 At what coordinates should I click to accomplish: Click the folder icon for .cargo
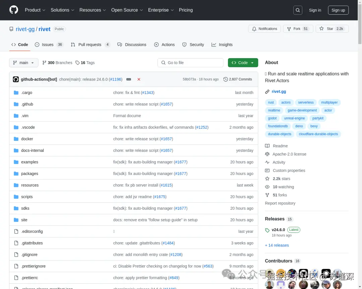16,93
